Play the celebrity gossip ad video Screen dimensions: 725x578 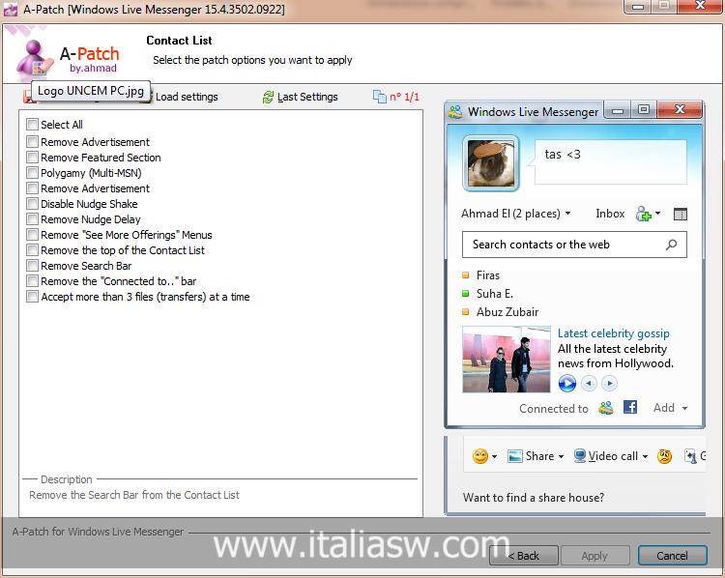pyautogui.click(x=566, y=384)
